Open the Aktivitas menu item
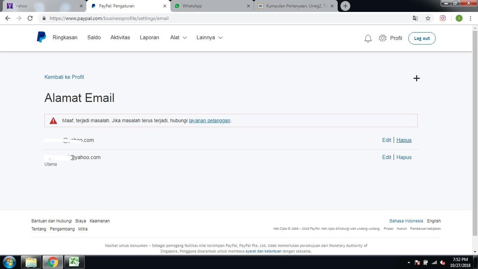Viewport: 478px width, 269px height. click(x=120, y=37)
